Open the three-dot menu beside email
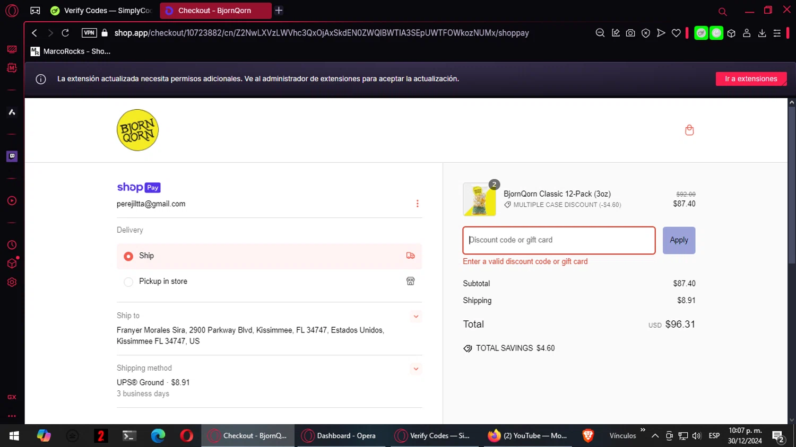This screenshot has height=447, width=796. [x=417, y=204]
